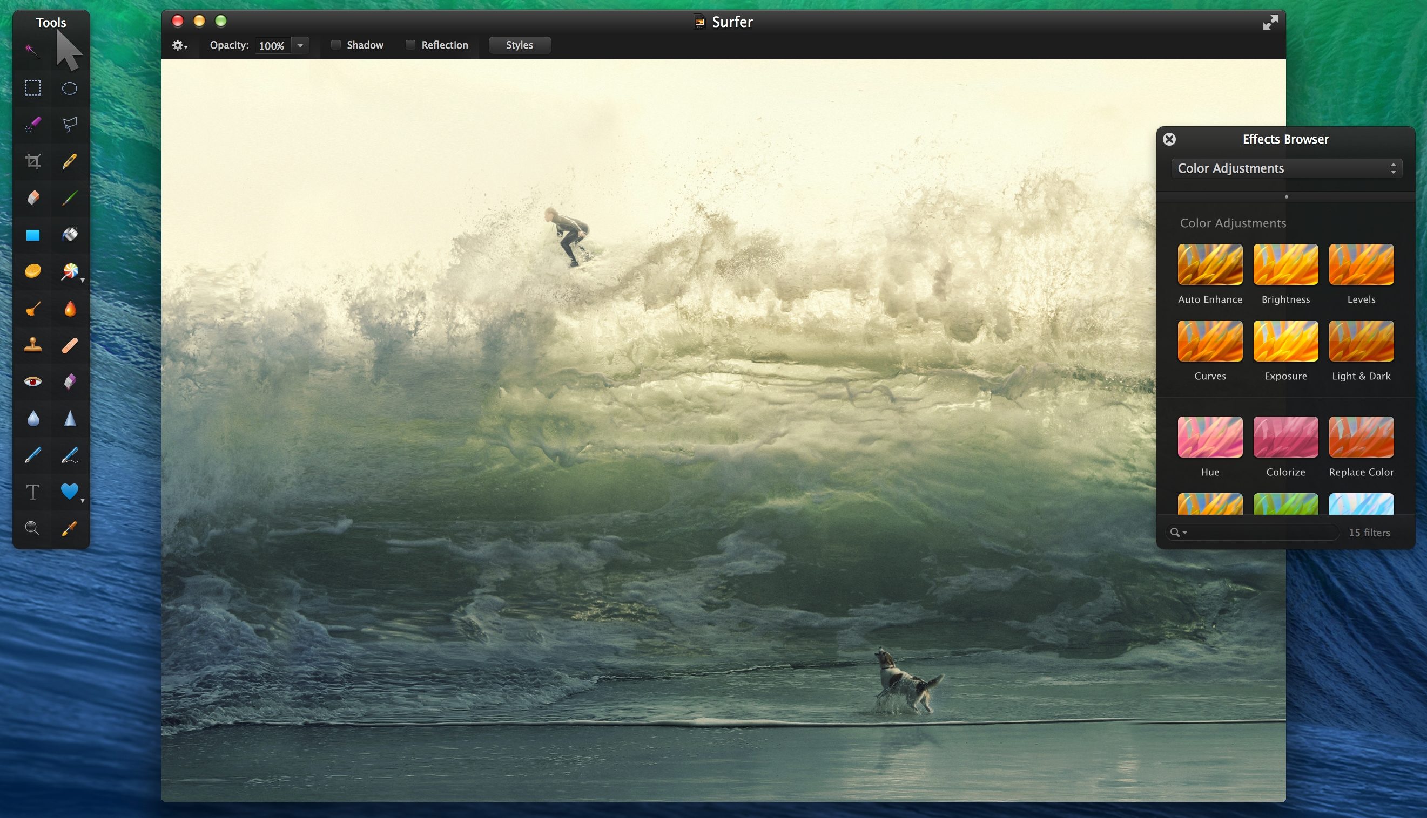Choose the water drop Blur tool
The height and width of the screenshot is (818, 1427).
(x=32, y=419)
